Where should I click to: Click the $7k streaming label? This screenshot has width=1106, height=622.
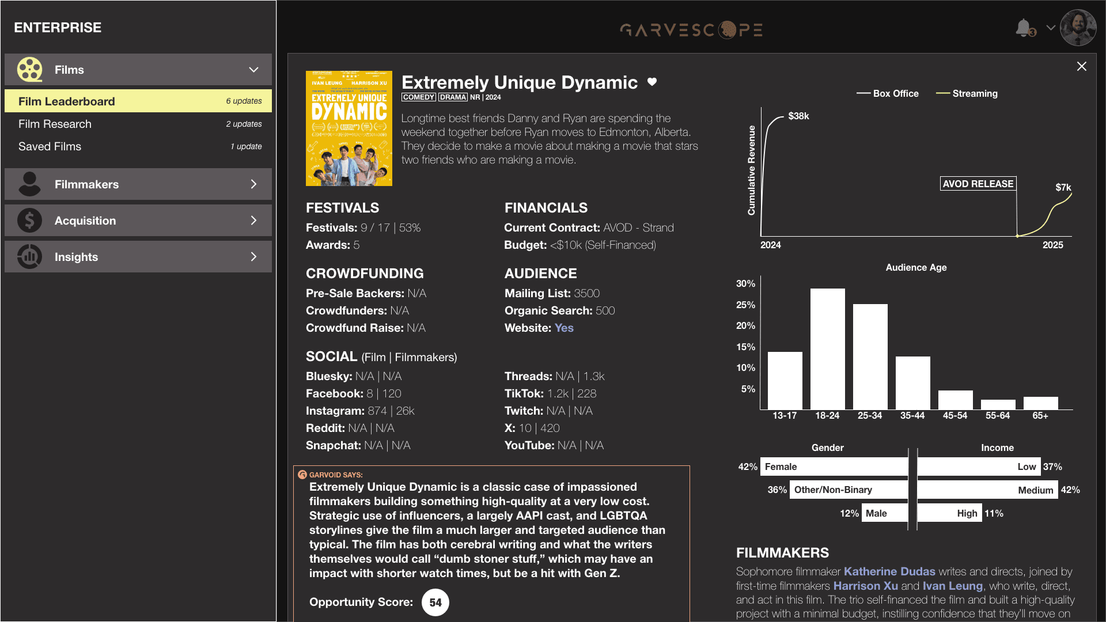[1063, 187]
